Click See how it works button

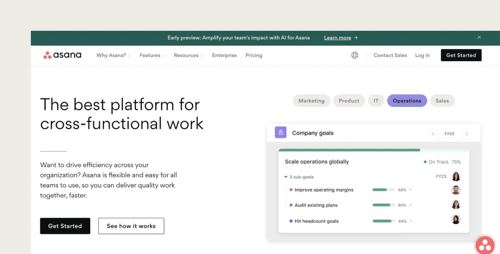point(131,226)
